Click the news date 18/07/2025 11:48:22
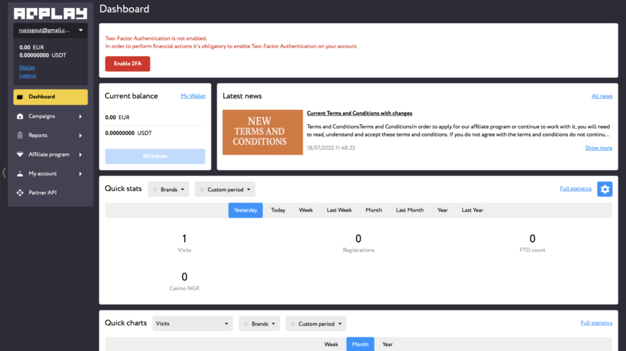 click(331, 148)
